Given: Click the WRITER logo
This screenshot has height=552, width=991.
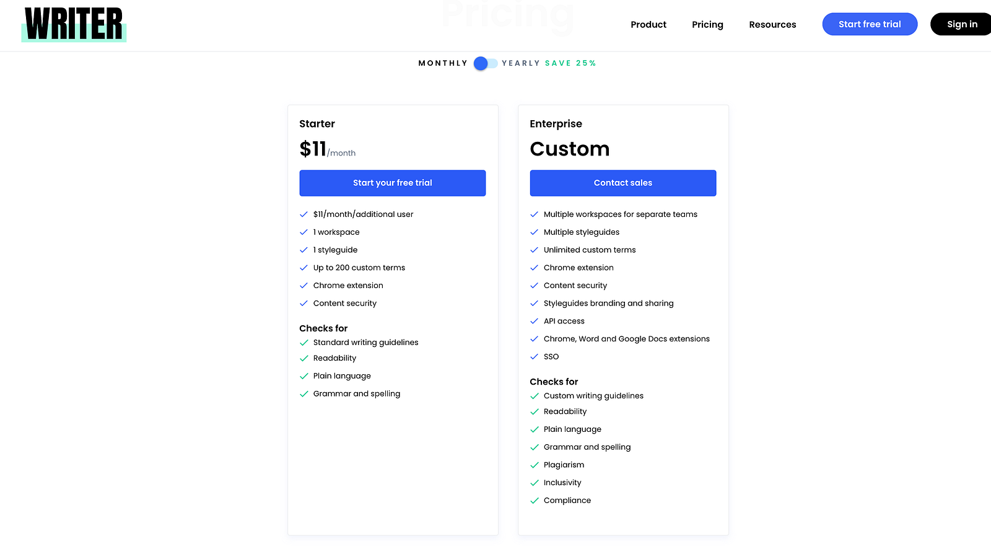Looking at the screenshot, I should 74,24.
